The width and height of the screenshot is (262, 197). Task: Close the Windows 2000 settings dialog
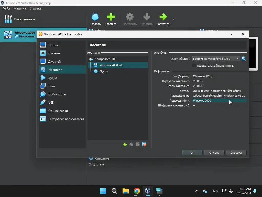243,34
